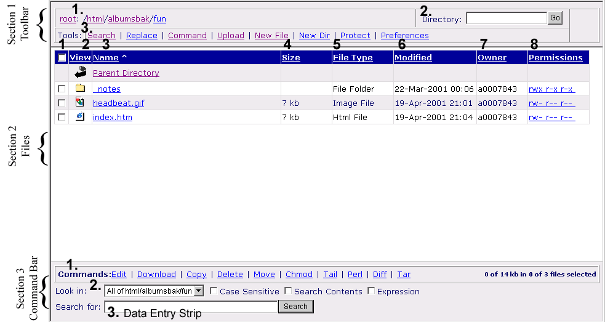This screenshot has height=322, width=605.
Task: Open the headbeat.gif file link
Action: point(119,103)
